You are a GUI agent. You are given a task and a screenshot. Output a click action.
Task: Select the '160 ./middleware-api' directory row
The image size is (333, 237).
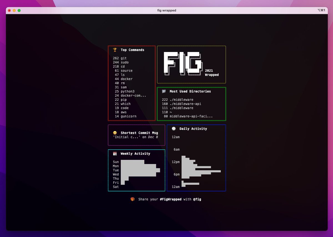(181, 104)
